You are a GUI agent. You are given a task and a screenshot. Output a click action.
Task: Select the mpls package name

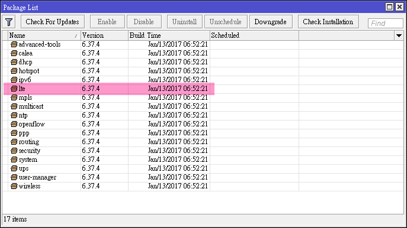click(x=25, y=97)
